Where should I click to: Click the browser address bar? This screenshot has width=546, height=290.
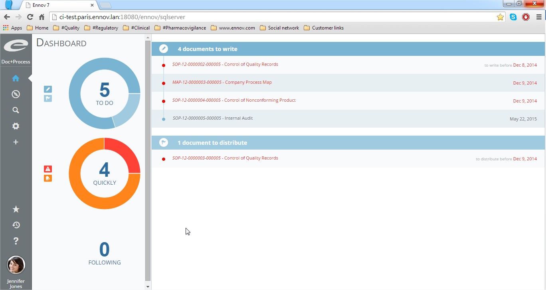pos(275,17)
